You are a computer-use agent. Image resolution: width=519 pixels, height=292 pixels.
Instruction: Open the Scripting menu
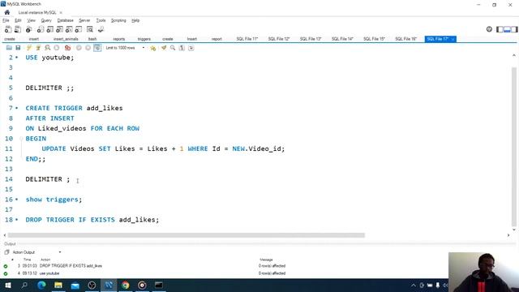tap(118, 20)
